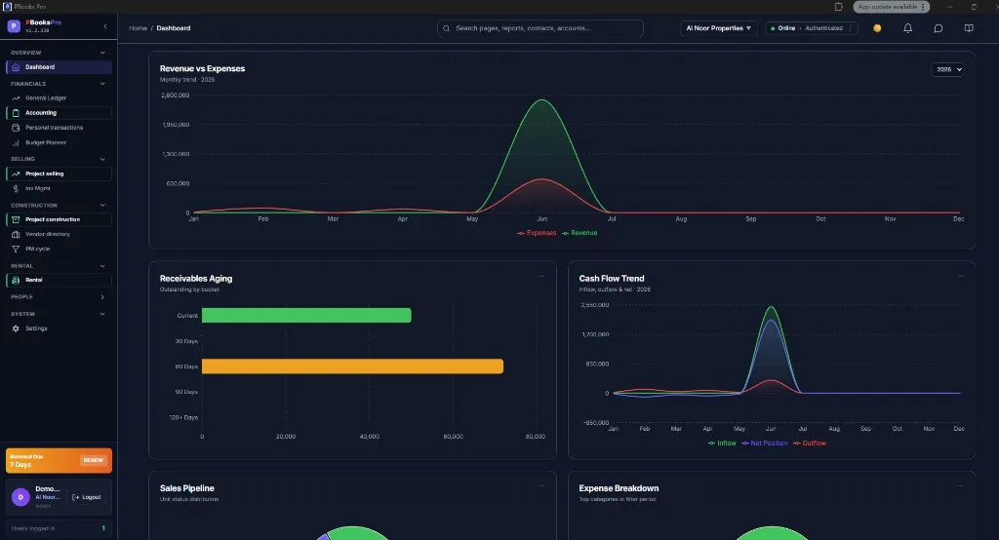Viewport: 999px width, 540px height.
Task: Click the Vendor directory icon
Action: point(16,234)
